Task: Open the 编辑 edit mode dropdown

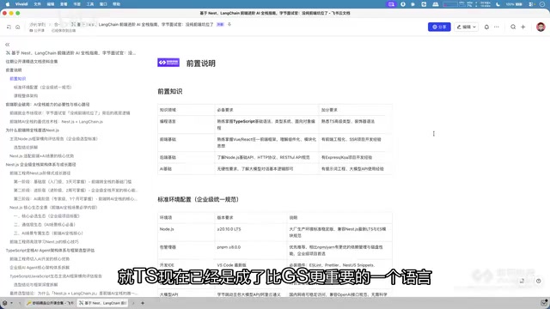Action: tap(467, 27)
